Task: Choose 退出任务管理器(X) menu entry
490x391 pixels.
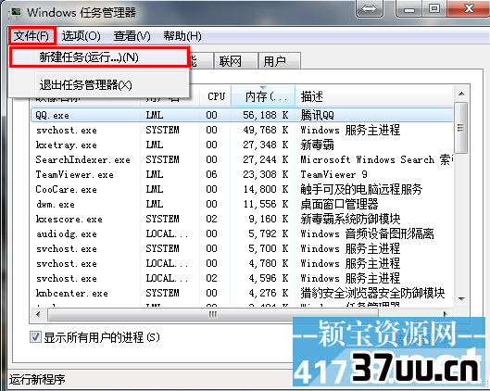Action: (99, 85)
